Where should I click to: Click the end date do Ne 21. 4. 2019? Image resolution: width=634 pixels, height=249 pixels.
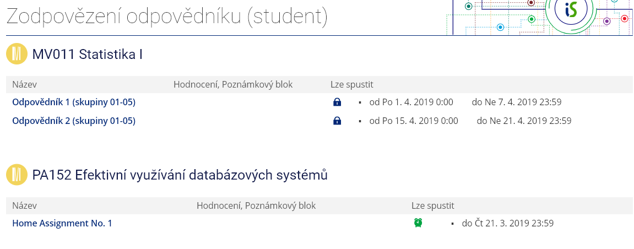[524, 121]
